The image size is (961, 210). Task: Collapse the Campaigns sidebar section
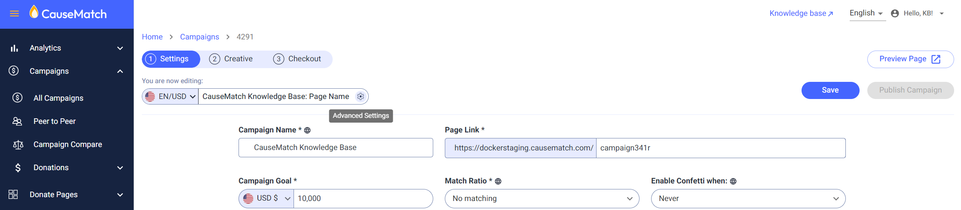click(120, 71)
